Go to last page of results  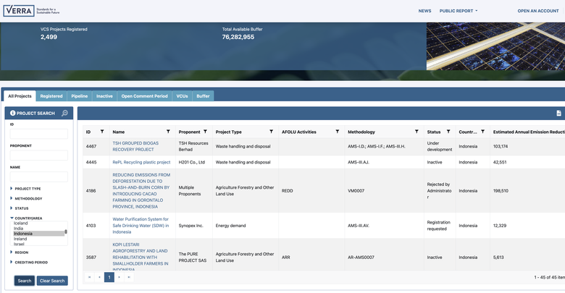click(x=129, y=277)
